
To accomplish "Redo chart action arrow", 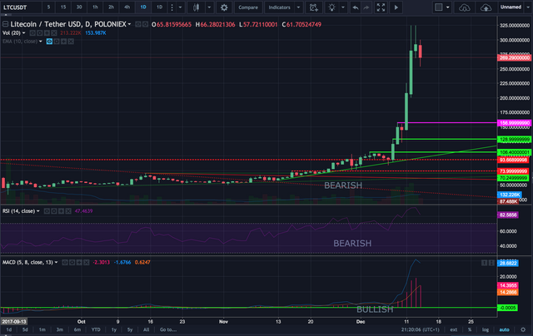I will tap(366, 7).
